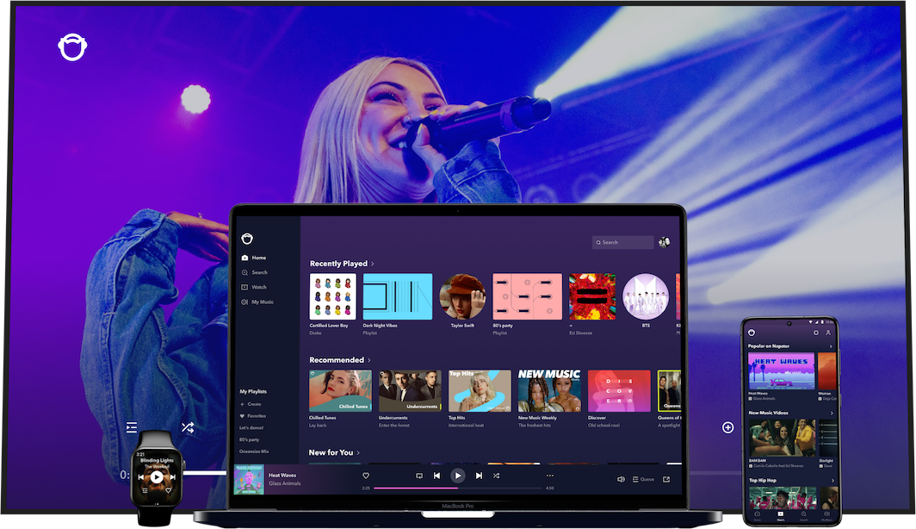Viewport: 916px width, 529px height.
Task: Open the Taylor Swift artist thumbnail
Action: click(462, 296)
